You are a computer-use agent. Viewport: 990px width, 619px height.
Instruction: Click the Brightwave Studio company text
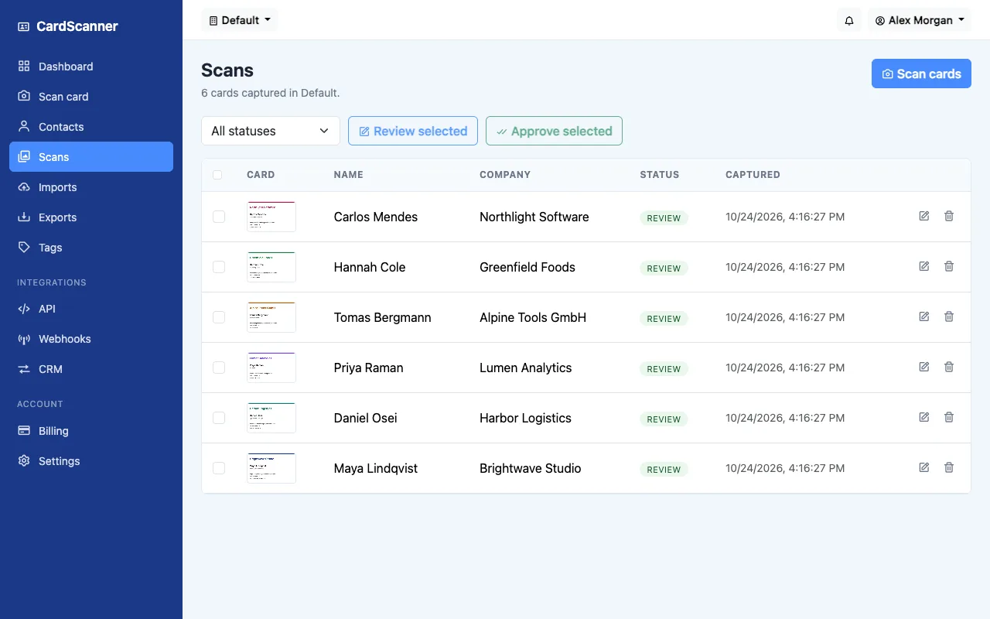point(530,468)
